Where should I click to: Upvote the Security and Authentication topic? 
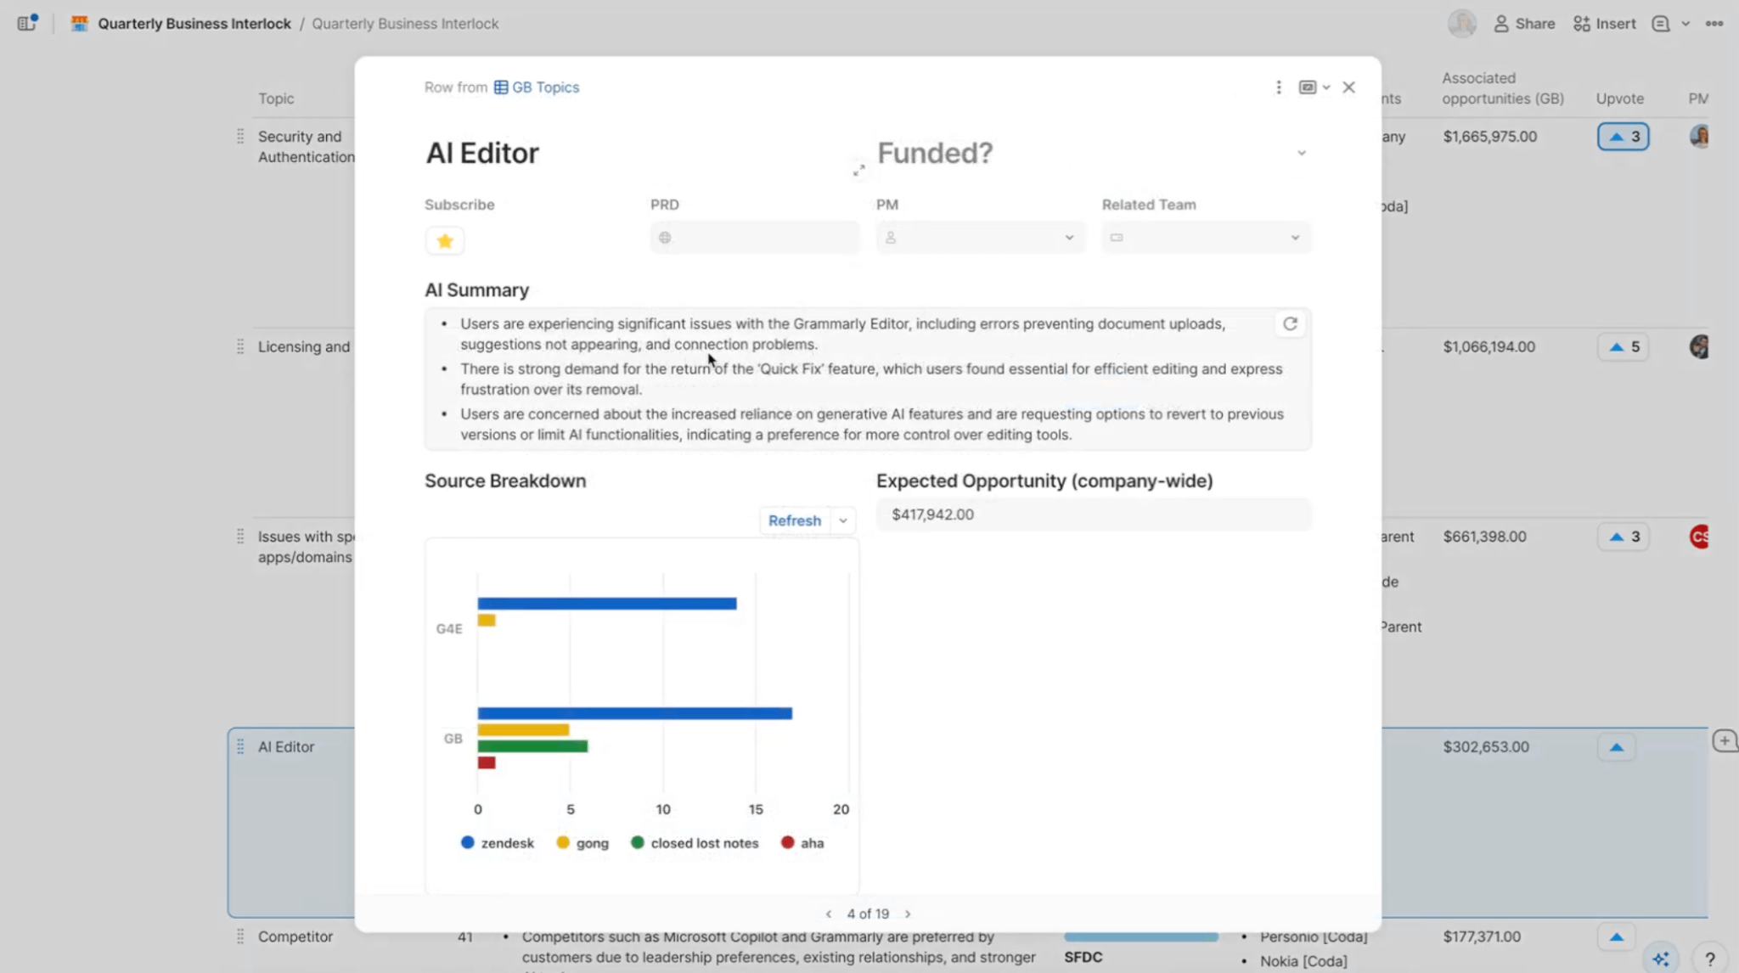(1623, 136)
